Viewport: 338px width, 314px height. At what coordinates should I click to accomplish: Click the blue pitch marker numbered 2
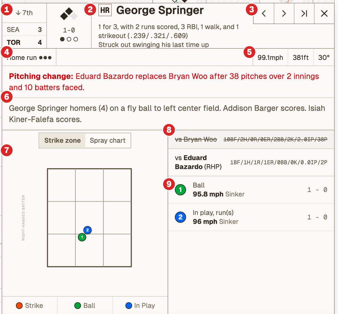87,230
